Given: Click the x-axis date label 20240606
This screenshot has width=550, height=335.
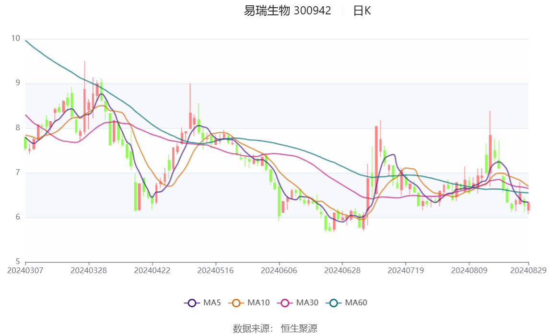Looking at the screenshot, I should pos(279,270).
